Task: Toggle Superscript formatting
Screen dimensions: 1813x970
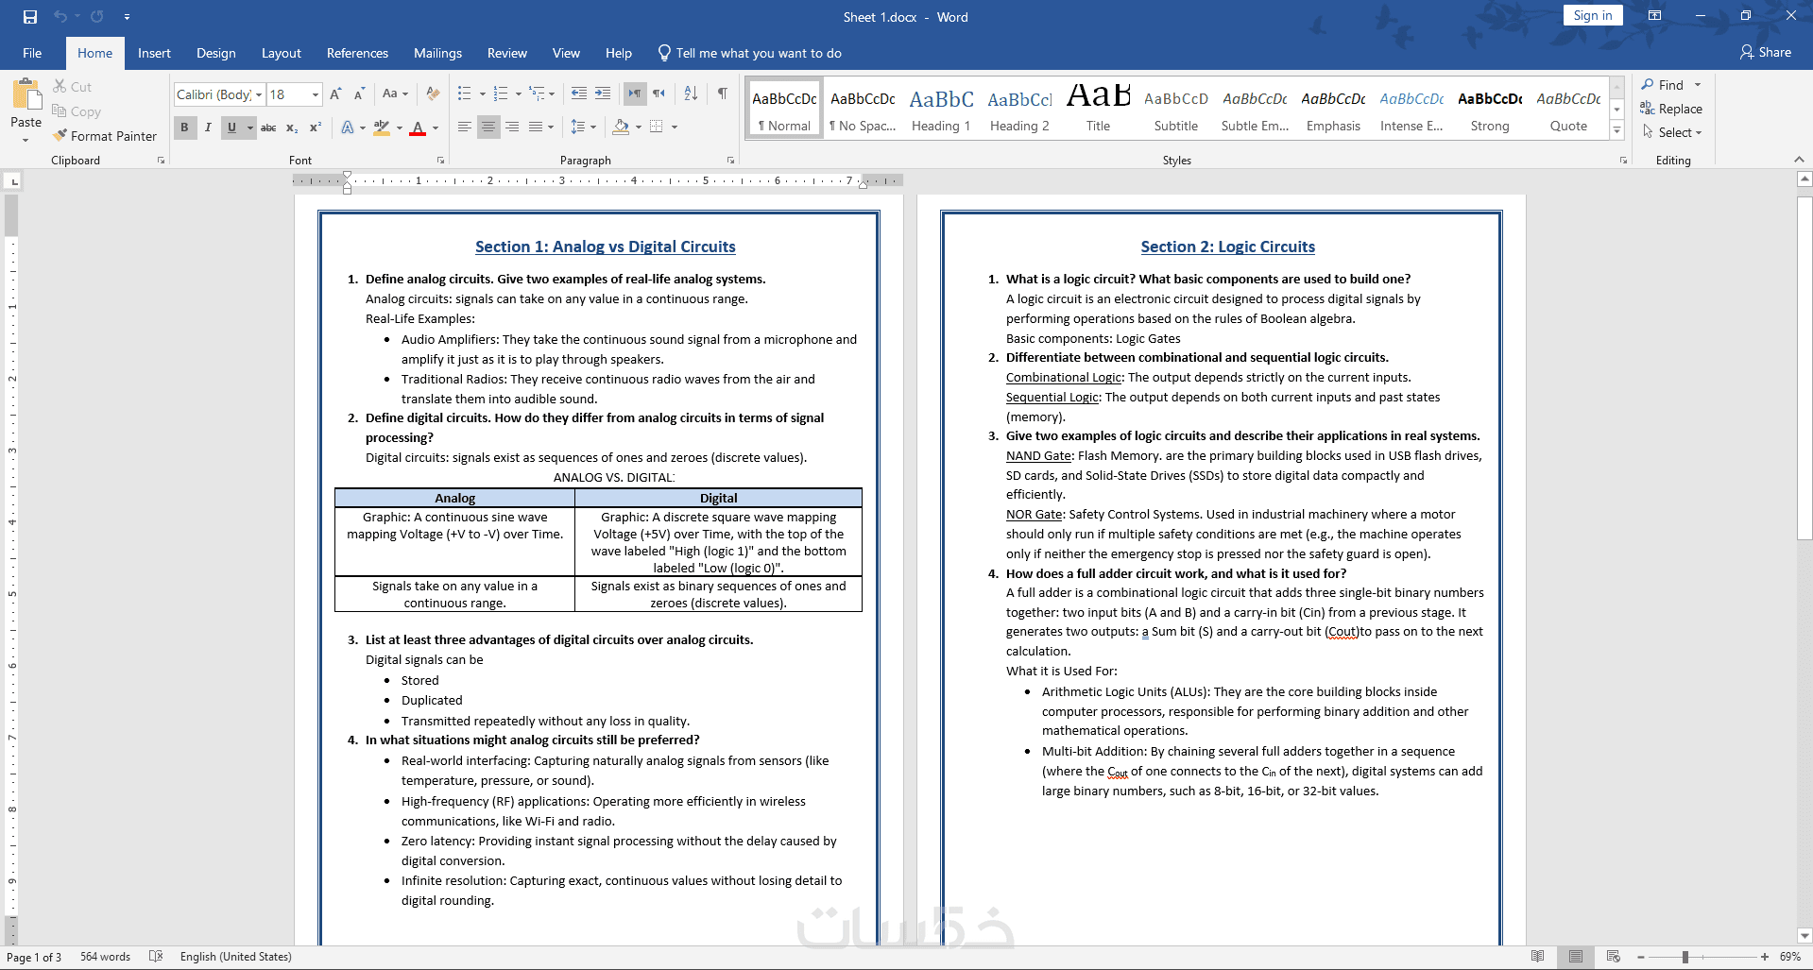Action: tap(316, 128)
